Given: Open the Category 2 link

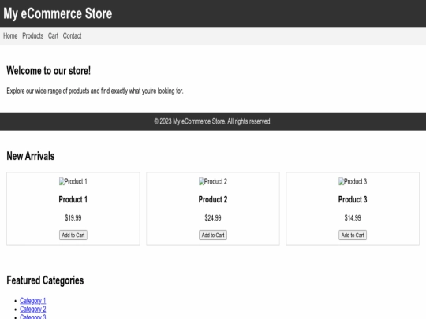Looking at the screenshot, I should click(x=33, y=309).
